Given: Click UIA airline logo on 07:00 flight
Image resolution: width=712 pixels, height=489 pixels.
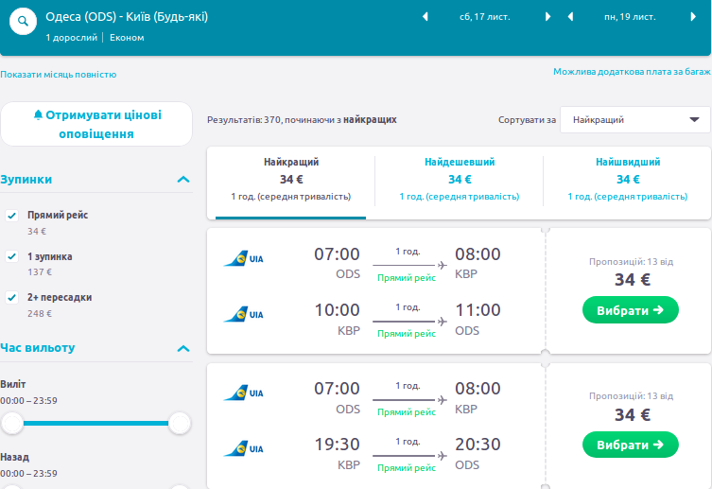Looking at the screenshot, I should click(243, 259).
